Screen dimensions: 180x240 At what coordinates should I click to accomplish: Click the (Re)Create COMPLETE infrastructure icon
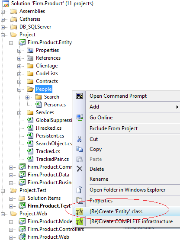[80, 221]
